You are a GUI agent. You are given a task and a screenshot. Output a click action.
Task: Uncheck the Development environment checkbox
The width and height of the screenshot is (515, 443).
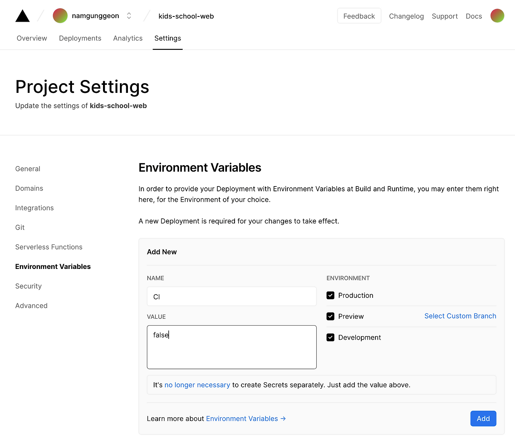(x=330, y=337)
